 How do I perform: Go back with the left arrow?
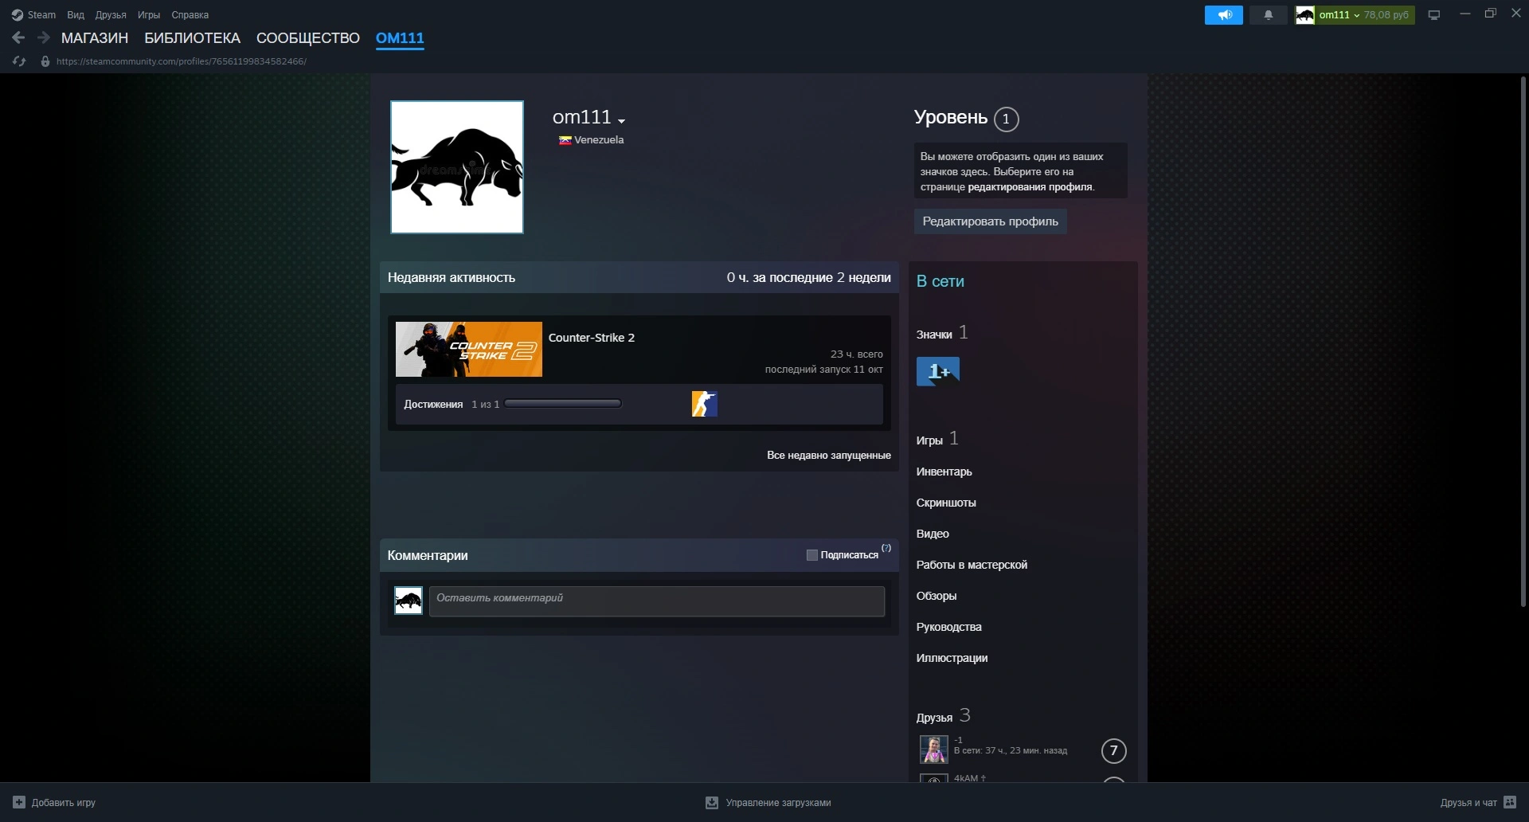pyautogui.click(x=18, y=37)
